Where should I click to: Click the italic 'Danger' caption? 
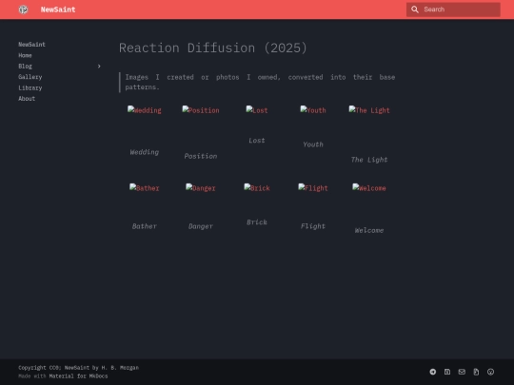pos(201,226)
